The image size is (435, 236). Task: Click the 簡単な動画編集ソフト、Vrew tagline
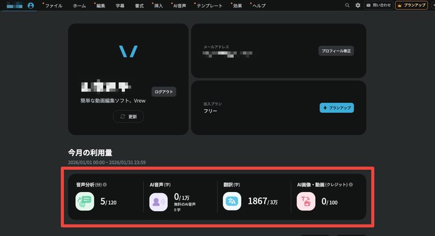tap(113, 101)
